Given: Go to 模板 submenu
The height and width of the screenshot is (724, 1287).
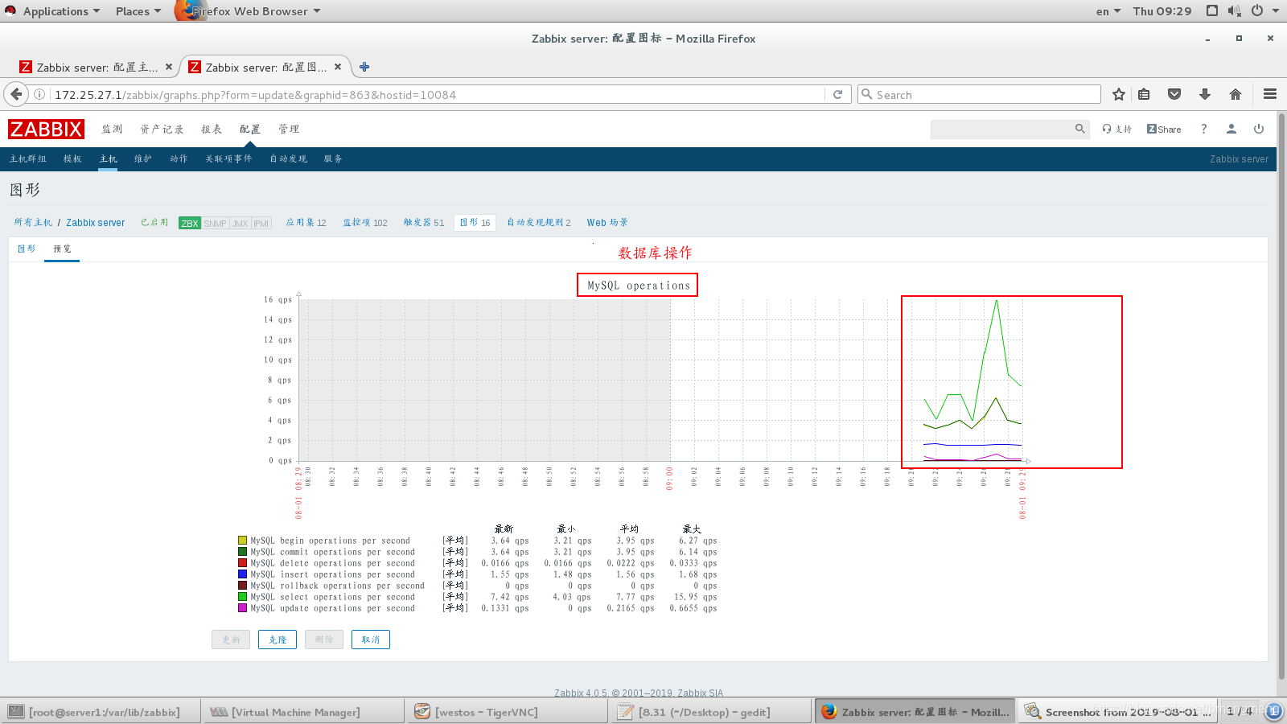Looking at the screenshot, I should [72, 158].
